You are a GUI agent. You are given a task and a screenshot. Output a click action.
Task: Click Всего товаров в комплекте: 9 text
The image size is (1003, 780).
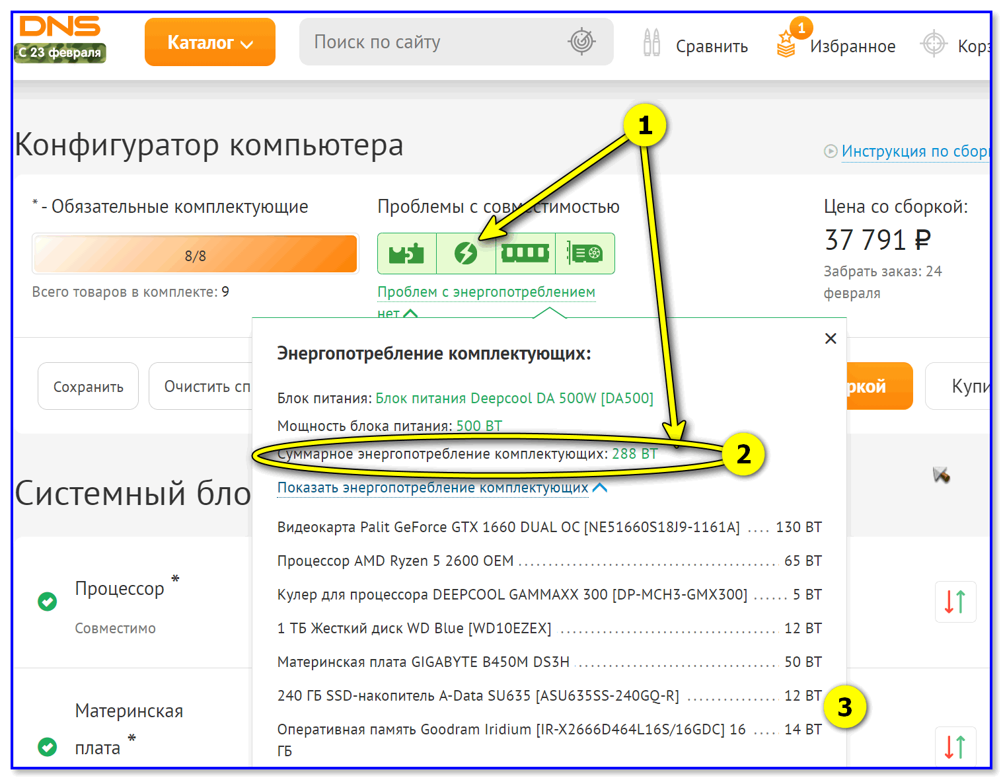click(x=131, y=292)
